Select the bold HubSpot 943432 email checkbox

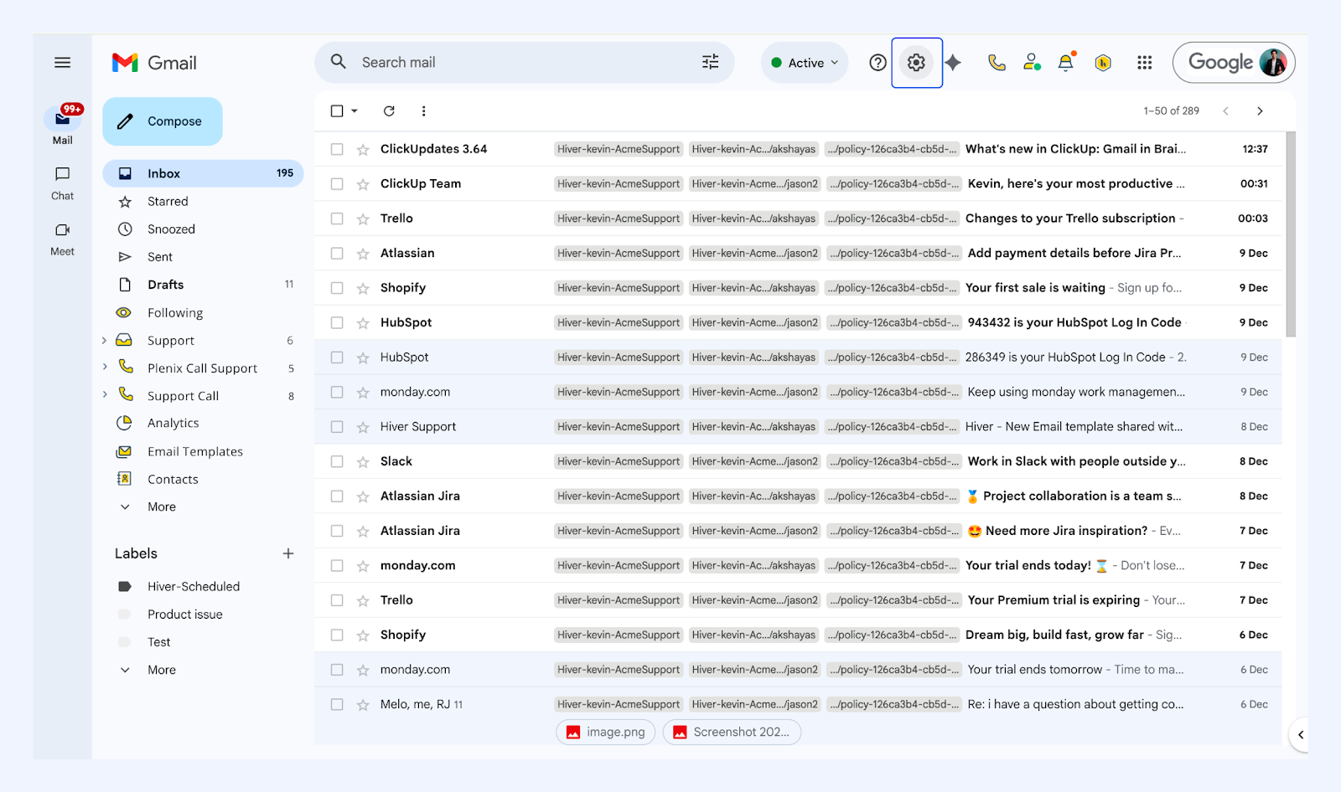coord(337,323)
